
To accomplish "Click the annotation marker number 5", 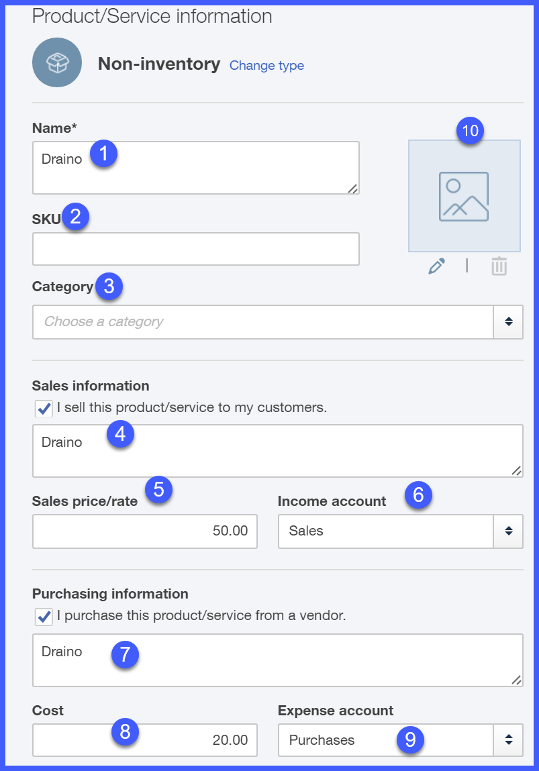I will point(159,490).
